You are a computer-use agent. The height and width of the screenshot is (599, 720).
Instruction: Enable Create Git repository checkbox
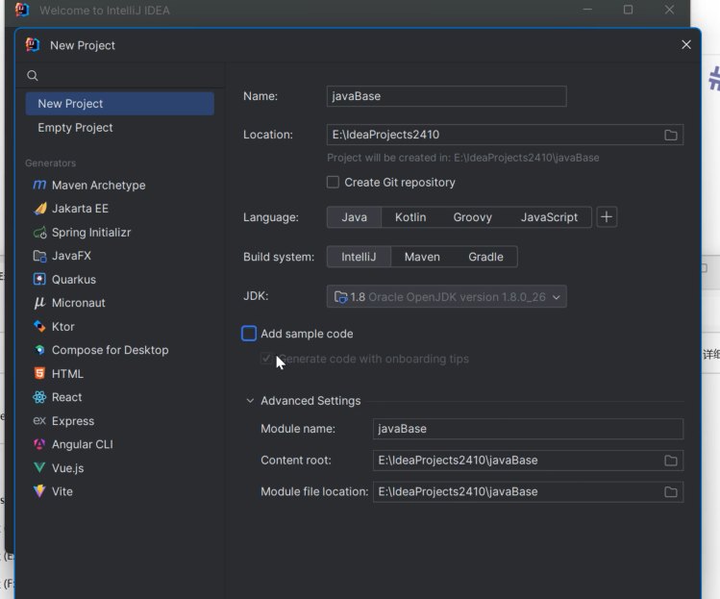(333, 183)
